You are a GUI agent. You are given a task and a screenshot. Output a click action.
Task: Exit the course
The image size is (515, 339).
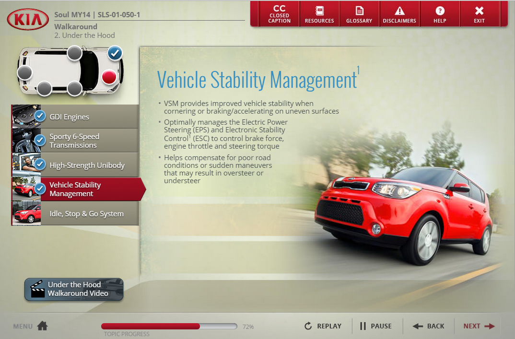(x=479, y=14)
